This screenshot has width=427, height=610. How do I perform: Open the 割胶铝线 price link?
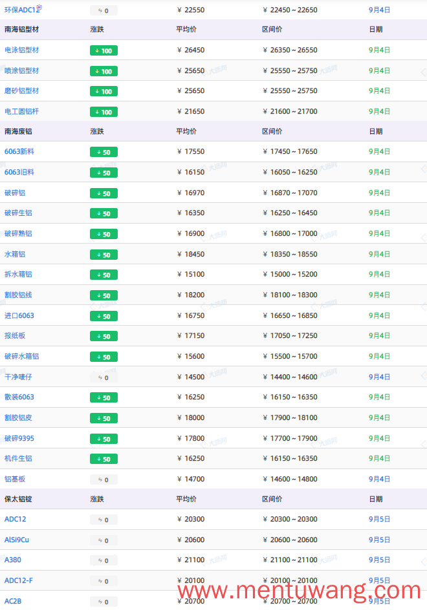pos(18,295)
